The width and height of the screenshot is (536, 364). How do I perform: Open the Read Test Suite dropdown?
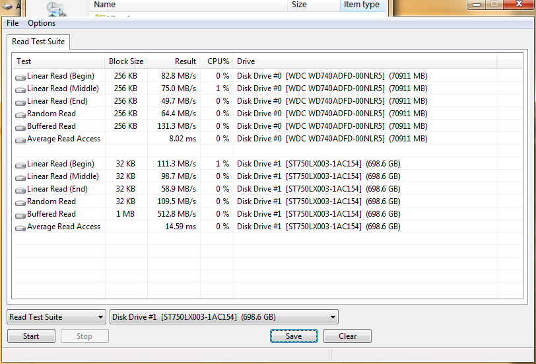click(56, 317)
